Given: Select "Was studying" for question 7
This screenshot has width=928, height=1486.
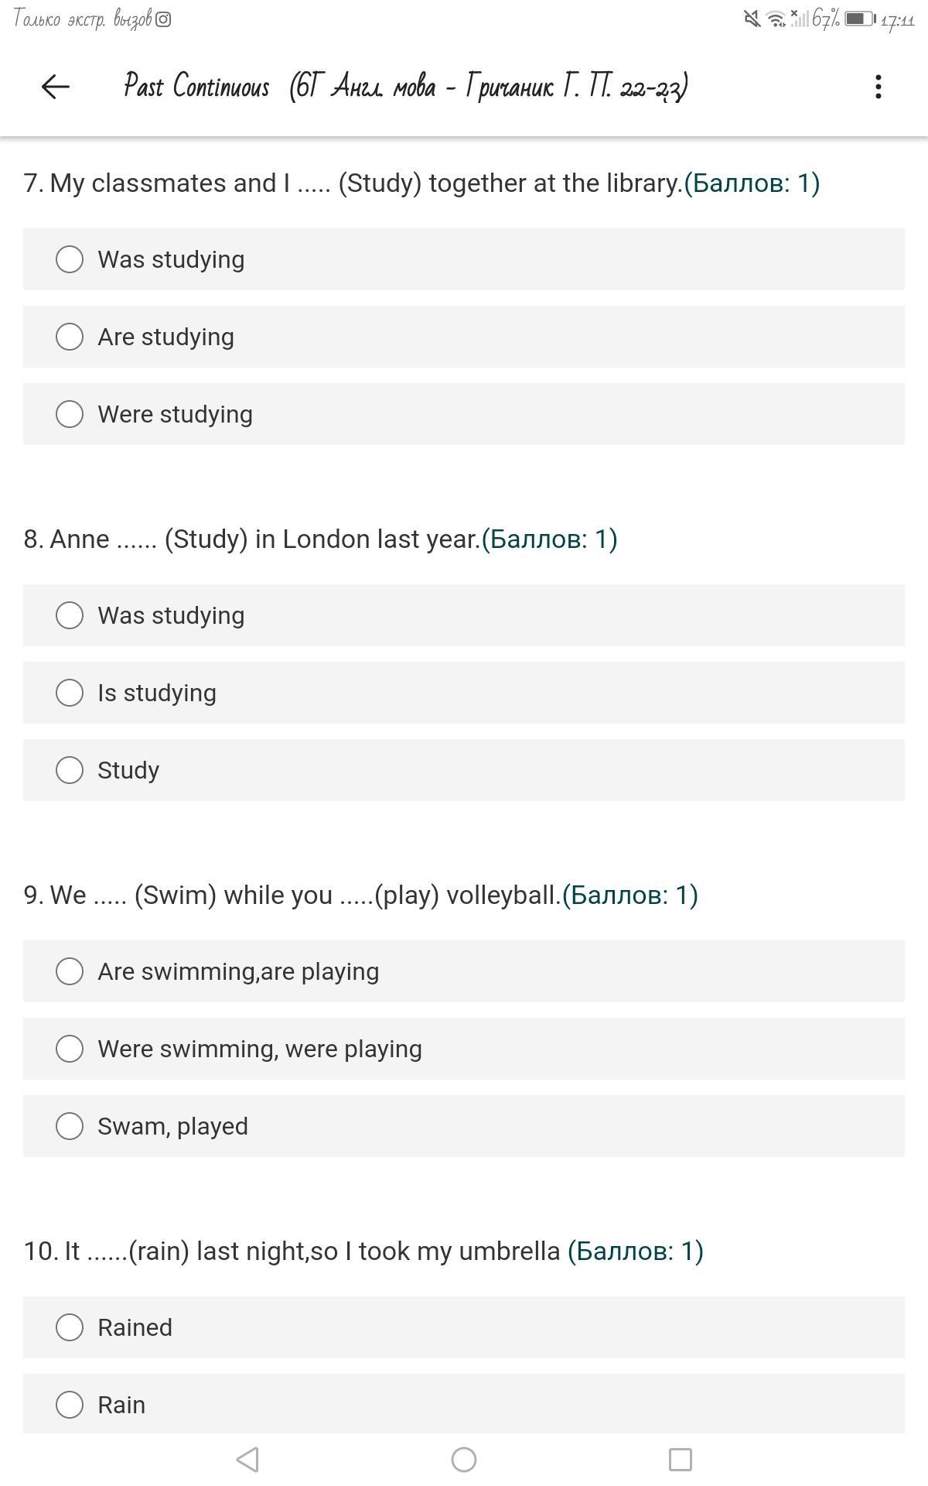Looking at the screenshot, I should 70,259.
